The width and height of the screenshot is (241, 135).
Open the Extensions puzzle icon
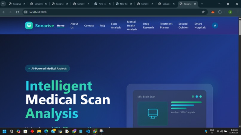(220, 12)
